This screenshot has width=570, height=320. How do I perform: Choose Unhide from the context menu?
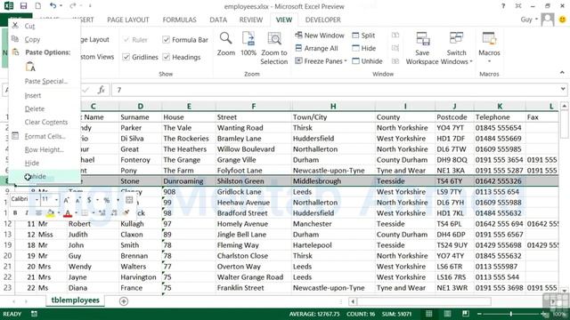pos(45,177)
